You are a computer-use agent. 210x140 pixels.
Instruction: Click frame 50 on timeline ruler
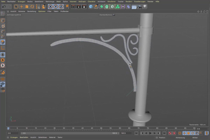[x=101, y=128]
